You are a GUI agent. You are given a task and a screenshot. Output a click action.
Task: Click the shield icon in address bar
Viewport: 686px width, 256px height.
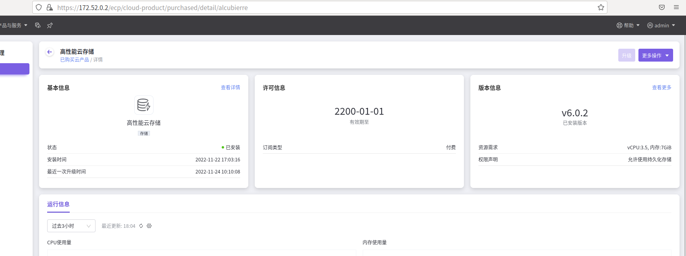(39, 7)
